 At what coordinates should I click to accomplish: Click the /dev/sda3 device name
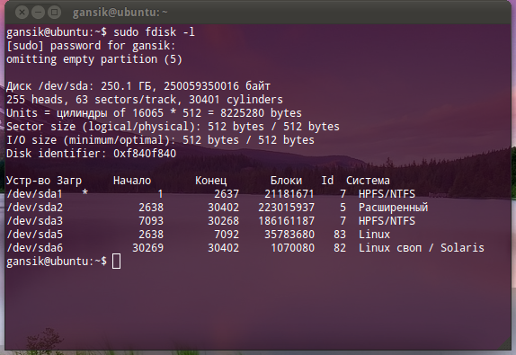(34, 221)
